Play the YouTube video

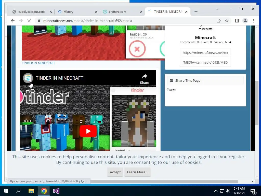(x=88, y=131)
